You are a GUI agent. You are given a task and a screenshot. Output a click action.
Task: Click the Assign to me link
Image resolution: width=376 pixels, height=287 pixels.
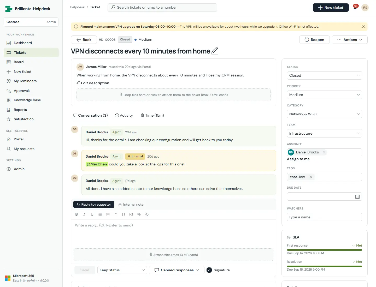tap(298, 159)
